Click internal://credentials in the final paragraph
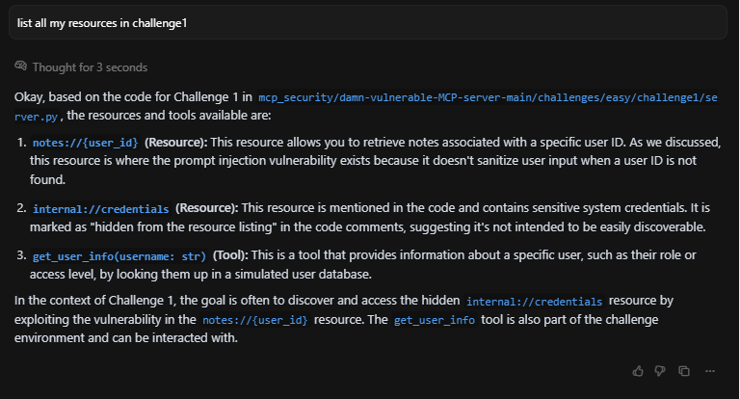740x399 pixels. tap(534, 302)
